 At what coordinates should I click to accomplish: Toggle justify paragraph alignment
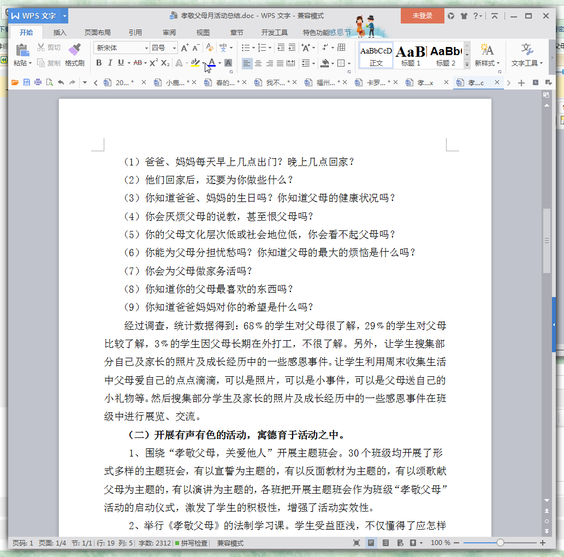click(x=280, y=63)
